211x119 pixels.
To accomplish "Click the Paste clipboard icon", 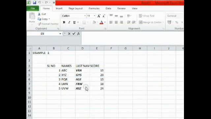I will click(x=32, y=16).
